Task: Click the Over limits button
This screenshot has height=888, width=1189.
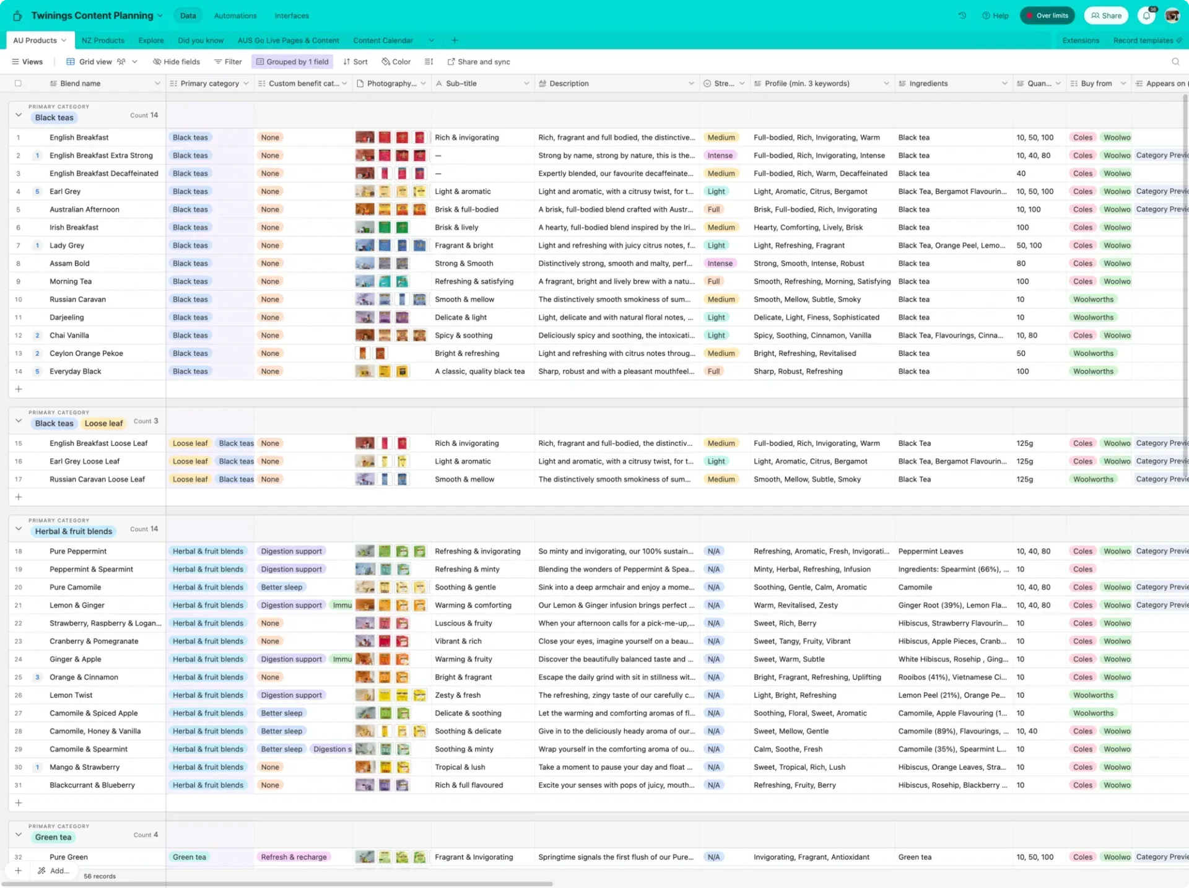Action: (1047, 15)
